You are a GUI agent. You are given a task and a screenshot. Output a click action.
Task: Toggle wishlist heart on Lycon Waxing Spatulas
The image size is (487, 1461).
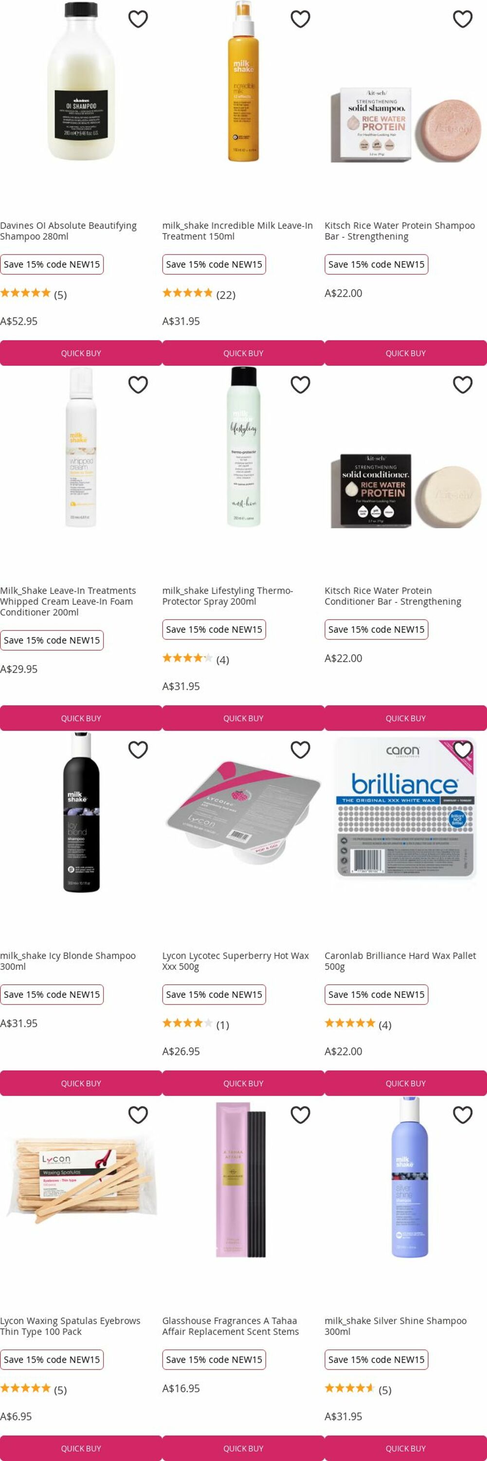tap(138, 1115)
